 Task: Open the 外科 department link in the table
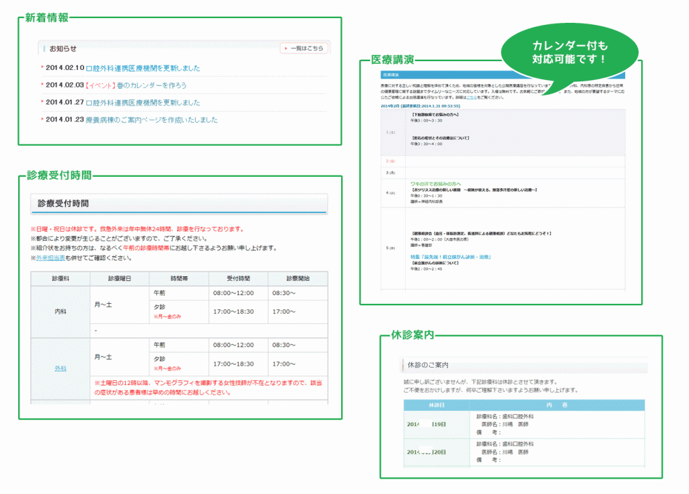[60, 368]
